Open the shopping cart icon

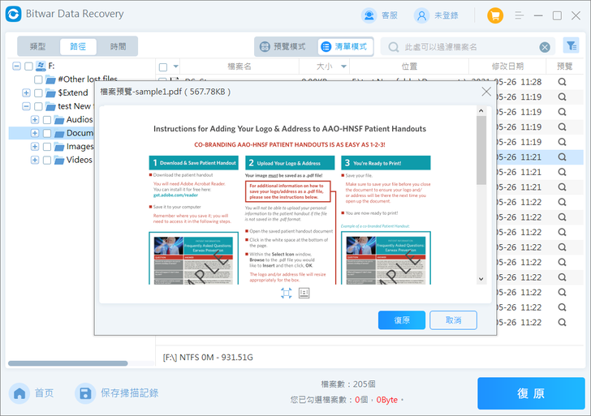coord(495,15)
